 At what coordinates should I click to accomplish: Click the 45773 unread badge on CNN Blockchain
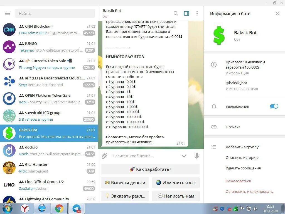[x=89, y=33]
